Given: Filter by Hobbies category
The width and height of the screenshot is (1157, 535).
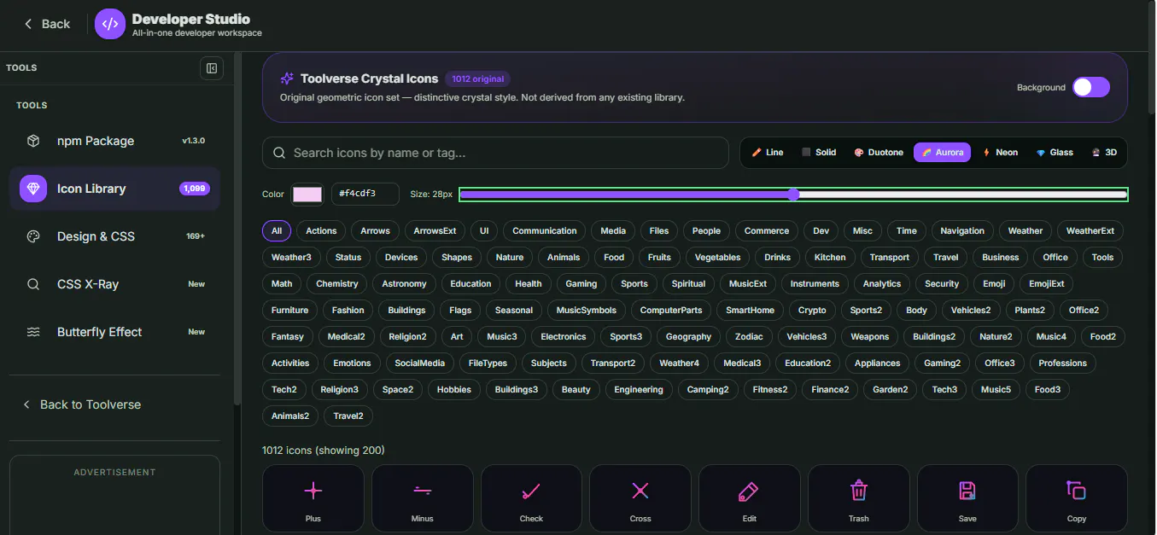Looking at the screenshot, I should [453, 389].
